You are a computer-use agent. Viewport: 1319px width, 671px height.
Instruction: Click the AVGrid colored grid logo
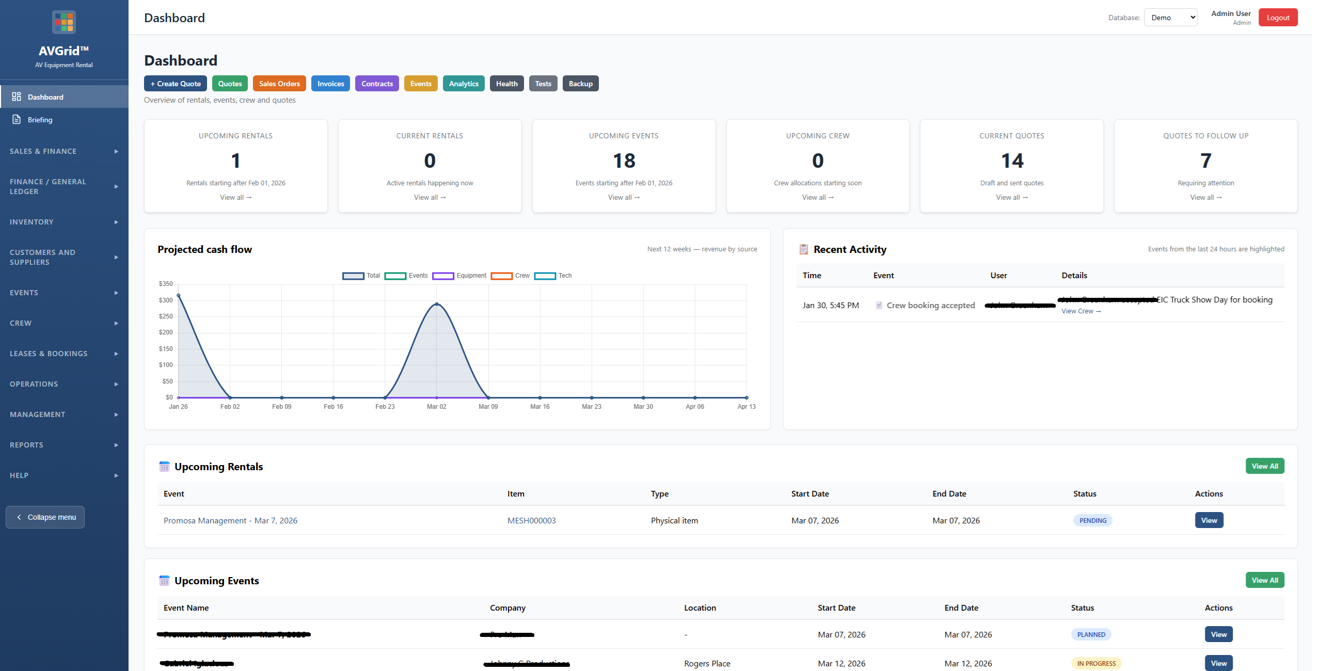coord(63,22)
